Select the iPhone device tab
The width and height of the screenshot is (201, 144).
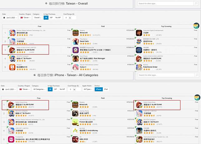pos(98,89)
